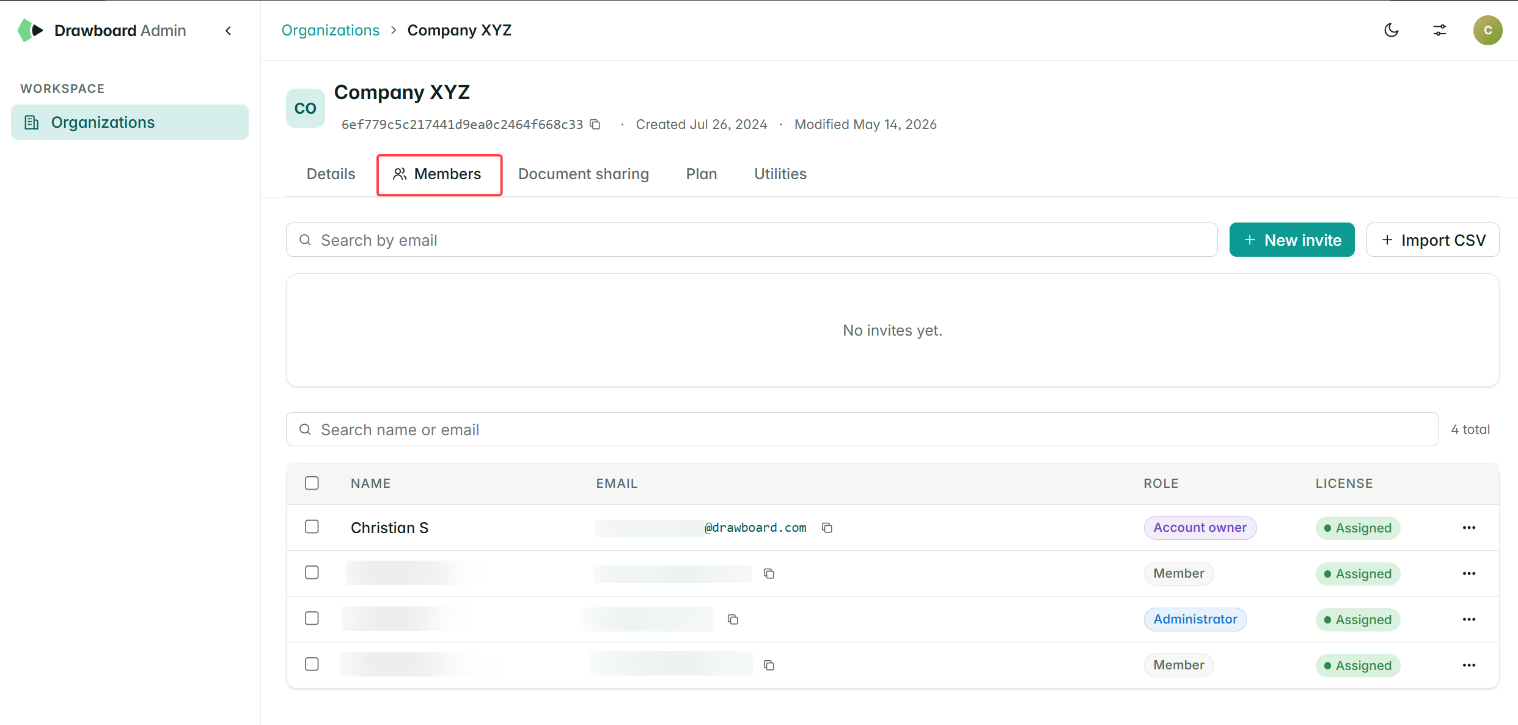1518x725 pixels.
Task: Focus the Search by email field
Action: pyautogui.click(x=752, y=240)
